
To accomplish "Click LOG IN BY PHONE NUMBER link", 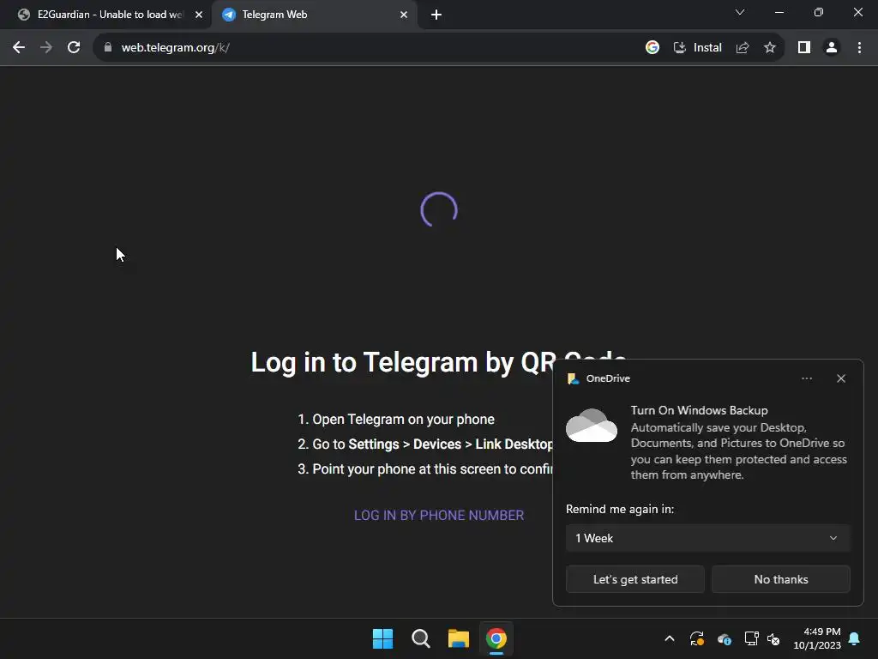I will (x=439, y=515).
